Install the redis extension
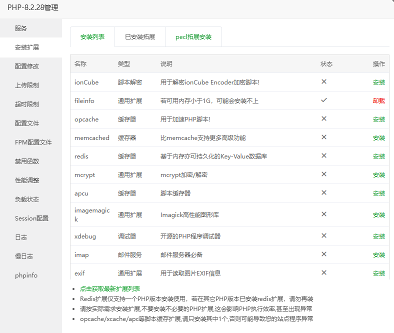Screen dimensions: 394x333 (378, 156)
